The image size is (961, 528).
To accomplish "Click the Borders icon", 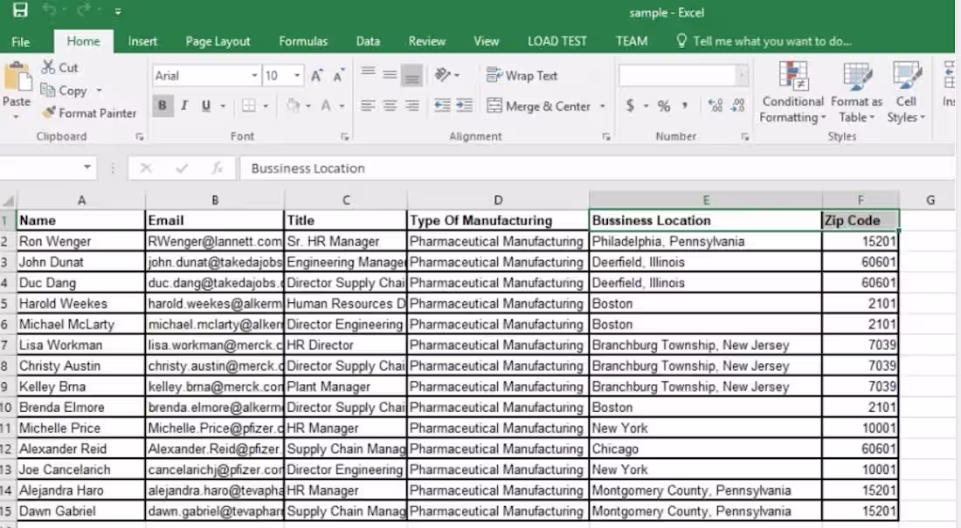I will [x=249, y=106].
